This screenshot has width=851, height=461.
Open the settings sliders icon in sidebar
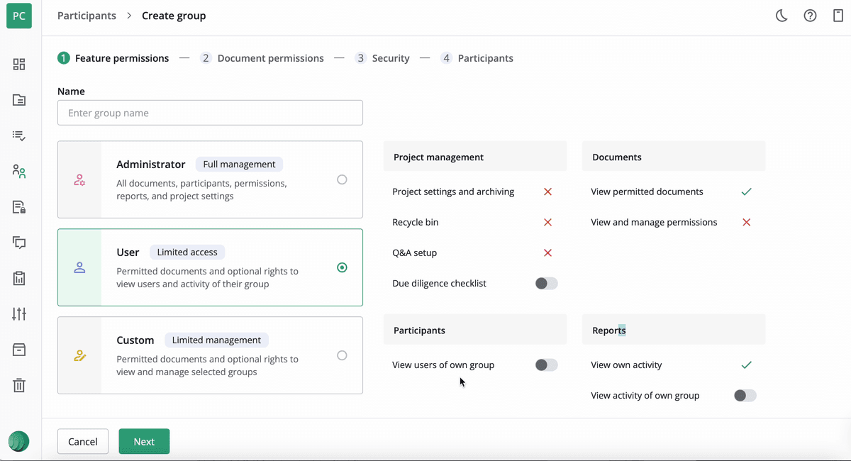19,313
